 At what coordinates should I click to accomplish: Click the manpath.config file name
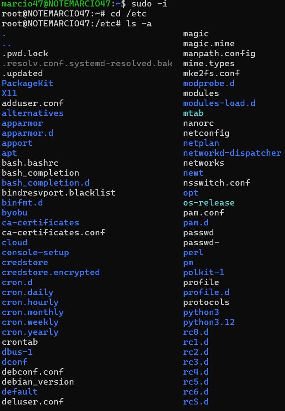coord(219,53)
